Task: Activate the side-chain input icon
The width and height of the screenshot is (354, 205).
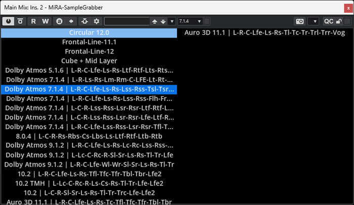Action: (84, 21)
